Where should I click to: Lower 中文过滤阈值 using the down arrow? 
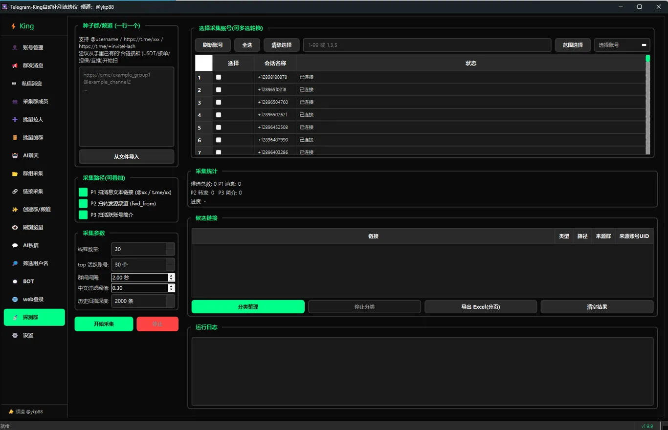171,290
